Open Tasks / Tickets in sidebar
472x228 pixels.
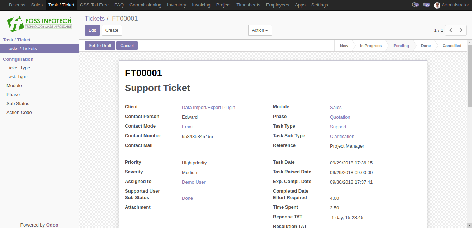tap(39, 49)
